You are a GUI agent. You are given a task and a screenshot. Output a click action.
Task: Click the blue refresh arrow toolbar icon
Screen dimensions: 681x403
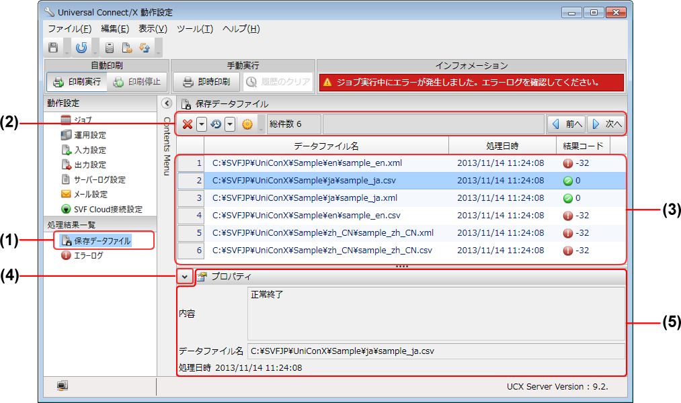coord(81,47)
